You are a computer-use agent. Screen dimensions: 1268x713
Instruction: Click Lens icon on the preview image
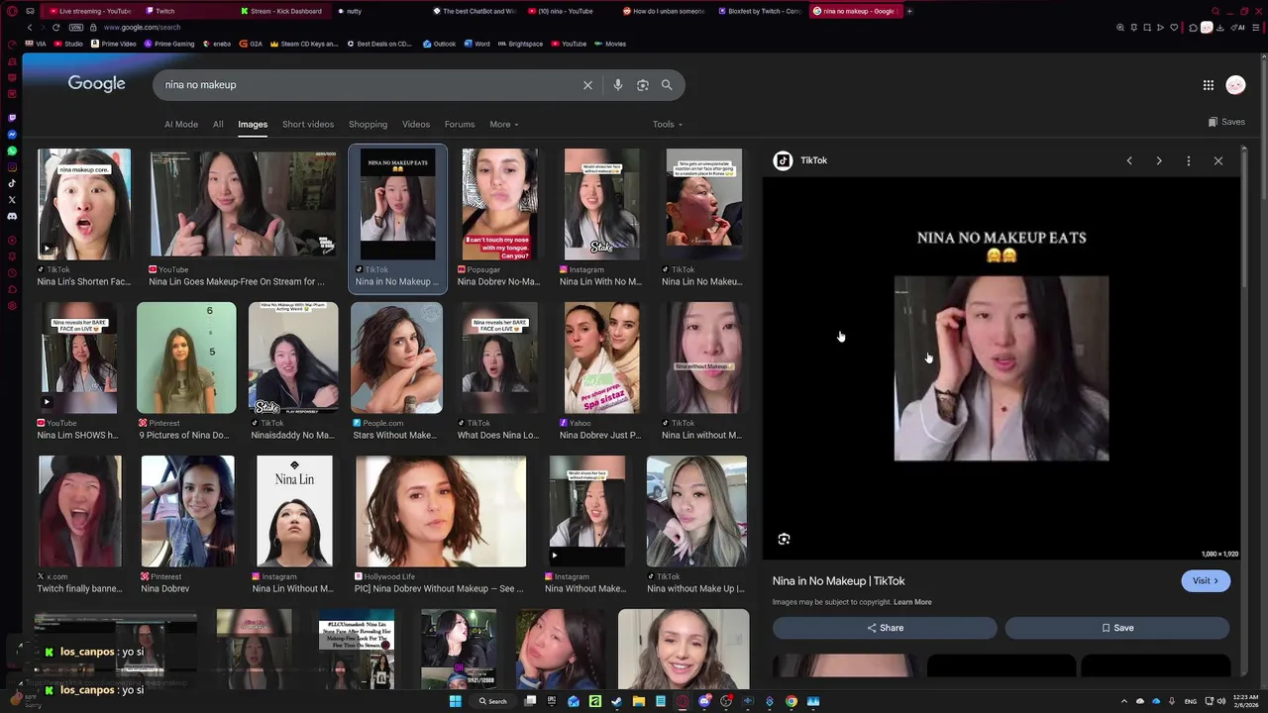pos(784,539)
